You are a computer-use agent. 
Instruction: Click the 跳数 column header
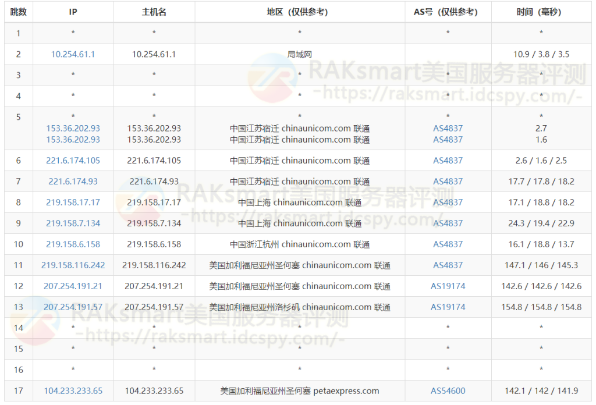click(x=18, y=12)
